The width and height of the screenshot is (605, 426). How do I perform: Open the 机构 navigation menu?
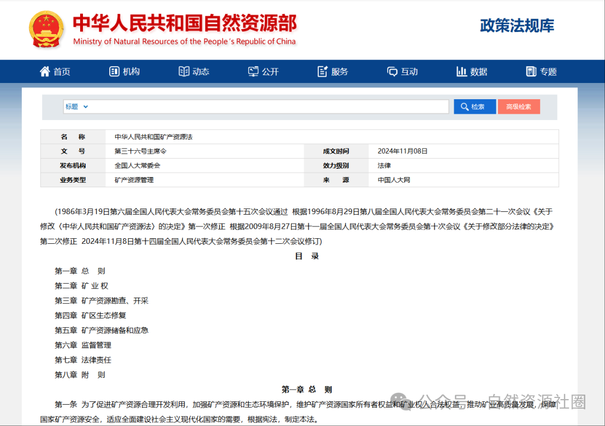point(124,71)
